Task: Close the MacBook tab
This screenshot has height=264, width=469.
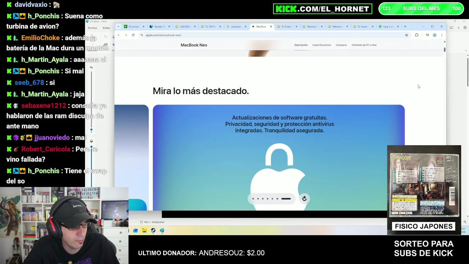Action: click(x=271, y=26)
